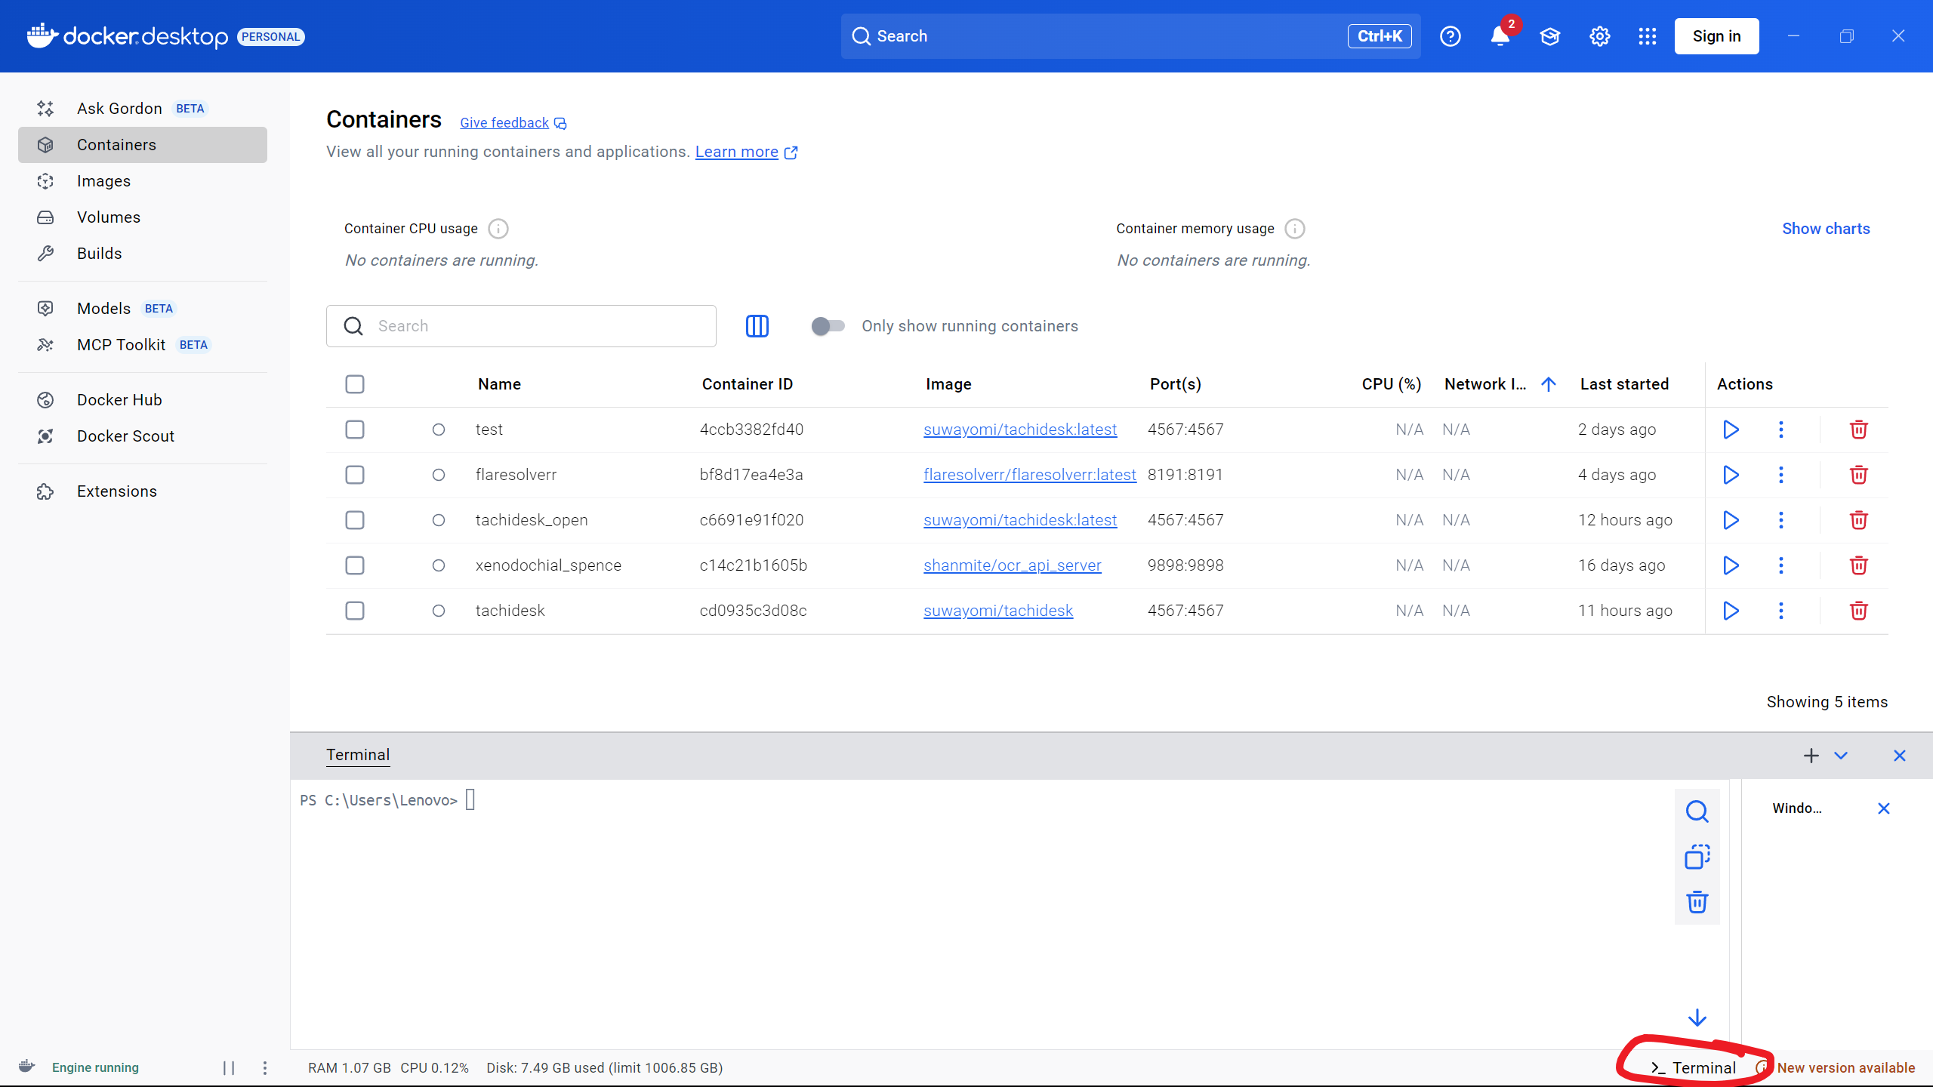
Task: Open the notifications bell
Action: (x=1500, y=36)
